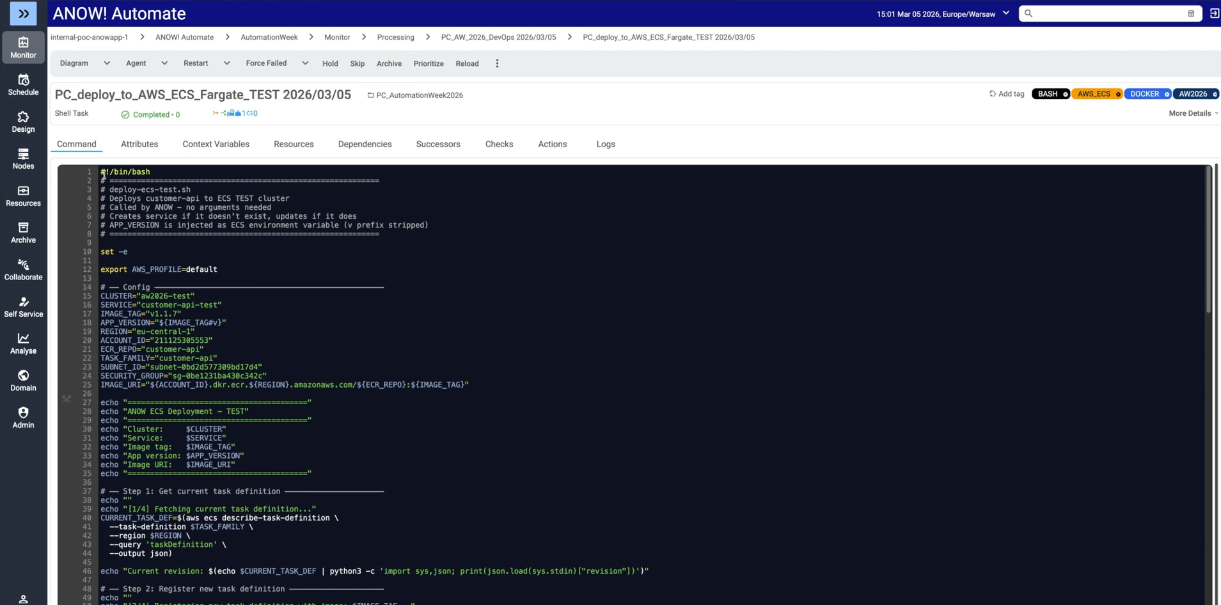This screenshot has height=605, width=1221.
Task: Open the three-dot more actions menu
Action: coord(497,63)
